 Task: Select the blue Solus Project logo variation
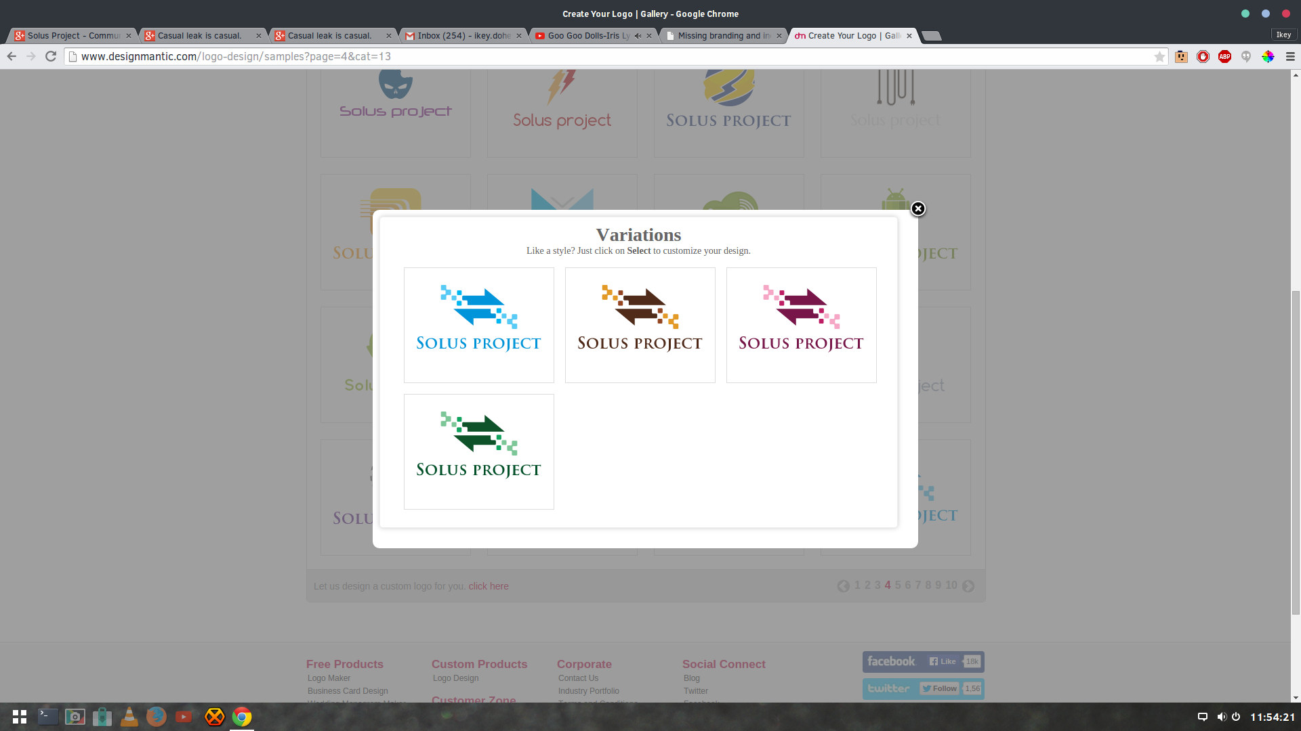(478, 325)
